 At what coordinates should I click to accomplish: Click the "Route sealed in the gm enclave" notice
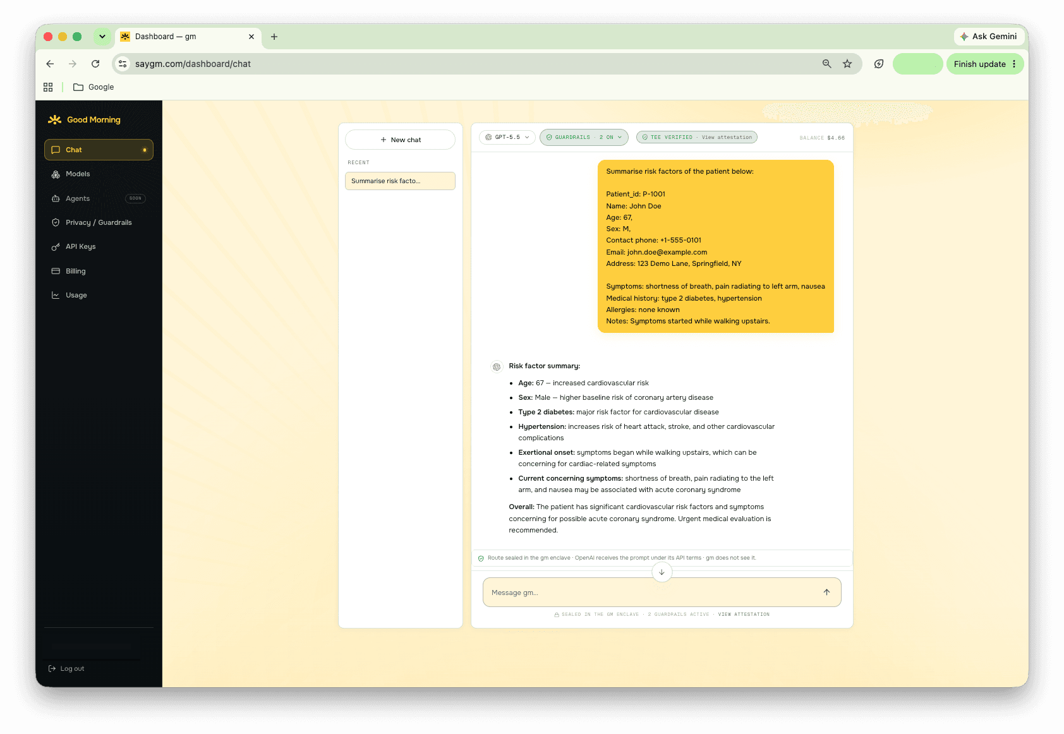coord(662,558)
